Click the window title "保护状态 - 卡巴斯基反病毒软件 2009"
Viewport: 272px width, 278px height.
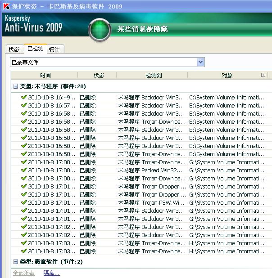coord(67,6)
